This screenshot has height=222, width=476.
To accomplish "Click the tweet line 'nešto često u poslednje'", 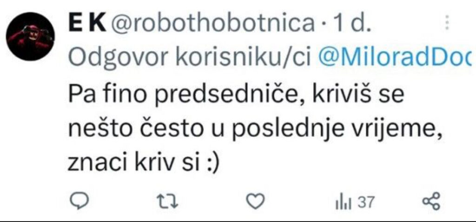I will (255, 130).
